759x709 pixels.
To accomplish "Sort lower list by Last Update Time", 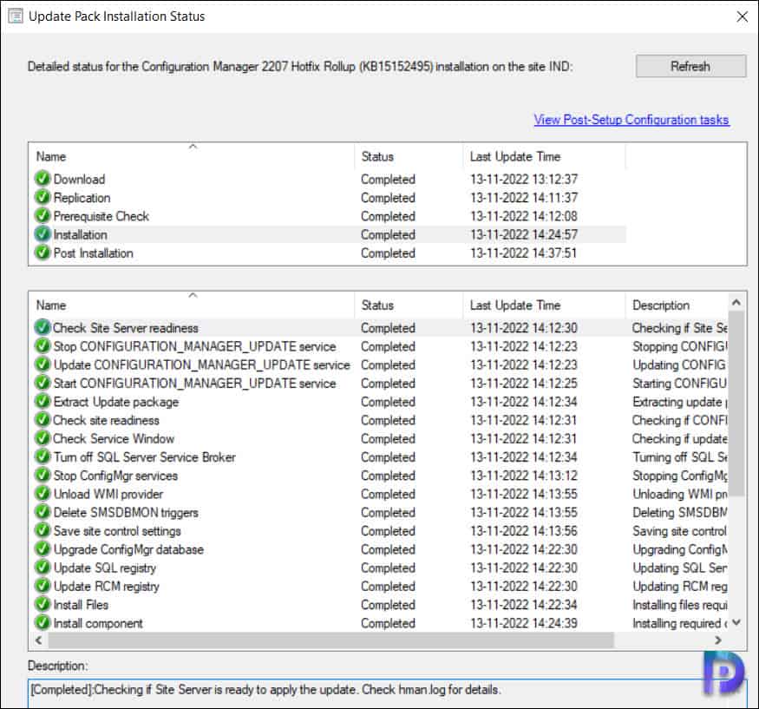I will pos(544,305).
